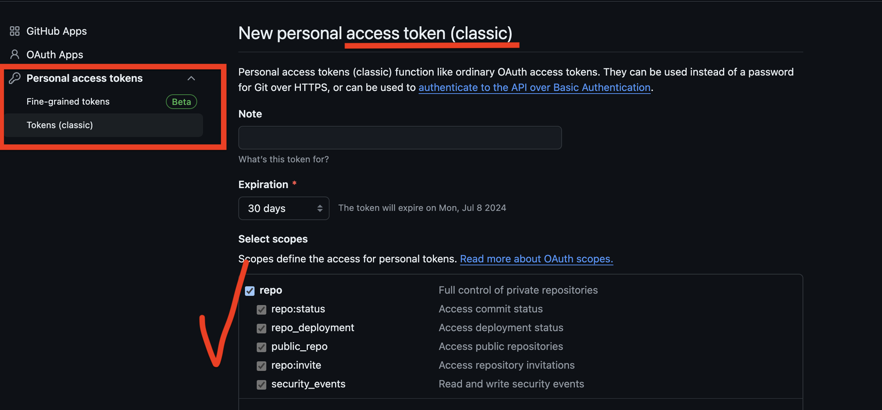
Task: Open GitHub Apps settings page
Action: point(57,32)
